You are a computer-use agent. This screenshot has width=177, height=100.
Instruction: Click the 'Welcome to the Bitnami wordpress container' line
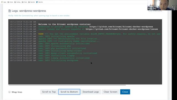click(x=64, y=24)
